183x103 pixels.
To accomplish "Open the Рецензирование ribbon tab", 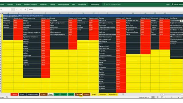I will (x=63, y=5).
